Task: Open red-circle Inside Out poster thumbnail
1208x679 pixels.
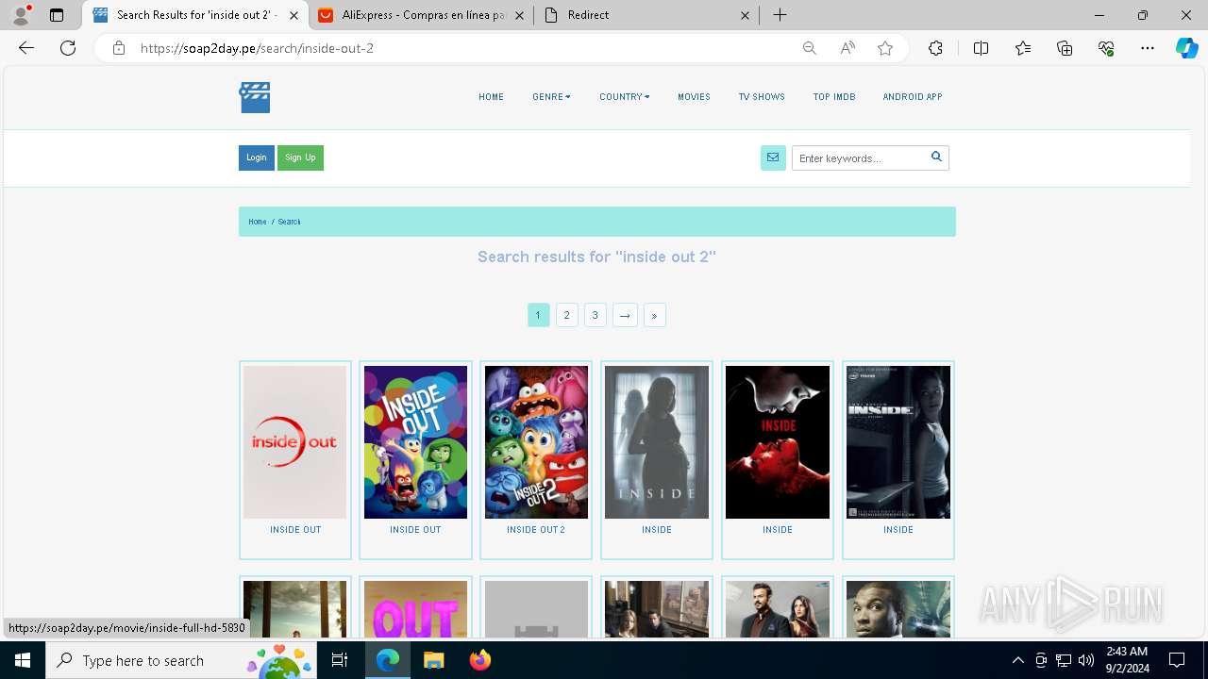Action: (295, 442)
